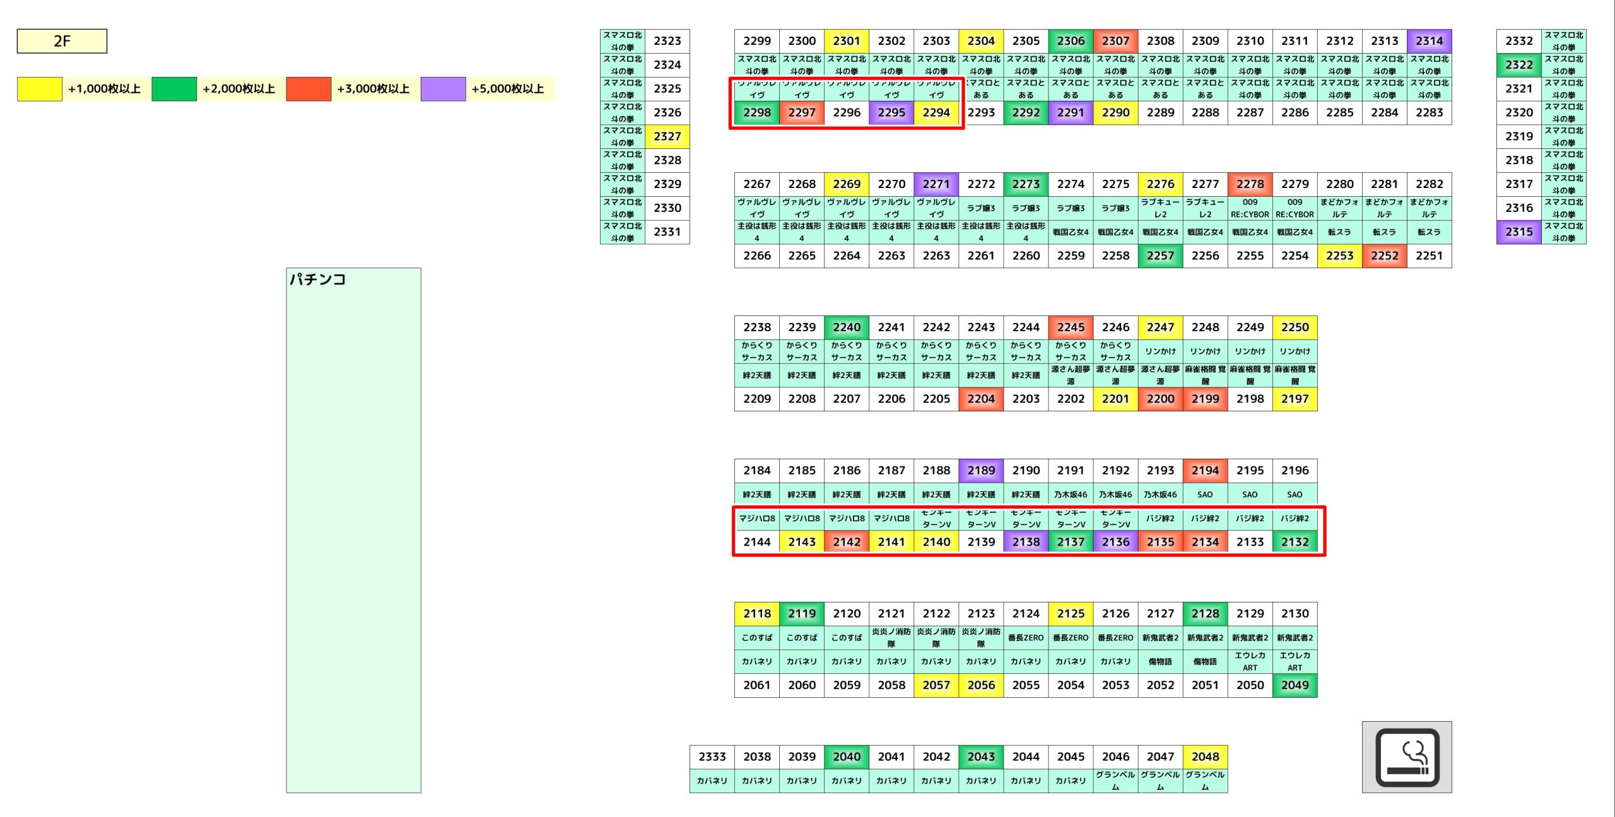Click the yellow +1,000枚以上 legend swatch

coord(39,89)
